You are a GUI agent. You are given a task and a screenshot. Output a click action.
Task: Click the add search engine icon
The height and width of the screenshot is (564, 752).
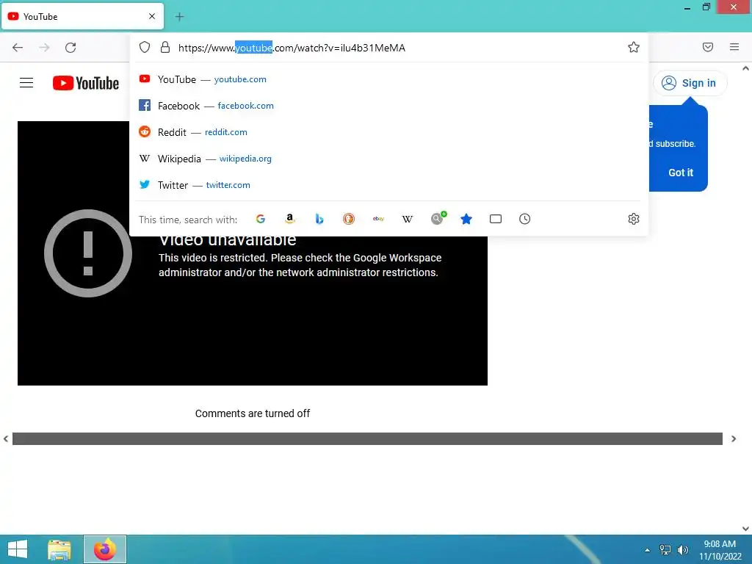[x=438, y=218]
